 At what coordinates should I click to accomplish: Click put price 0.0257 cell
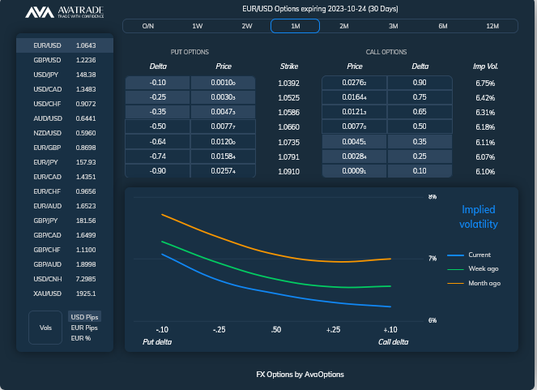223,171
